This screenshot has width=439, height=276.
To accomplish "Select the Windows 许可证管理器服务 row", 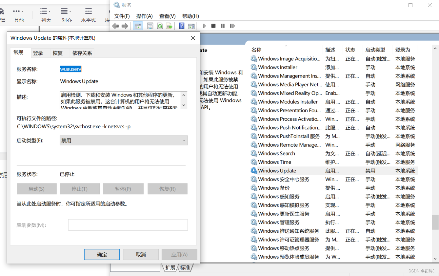I will pos(334,240).
